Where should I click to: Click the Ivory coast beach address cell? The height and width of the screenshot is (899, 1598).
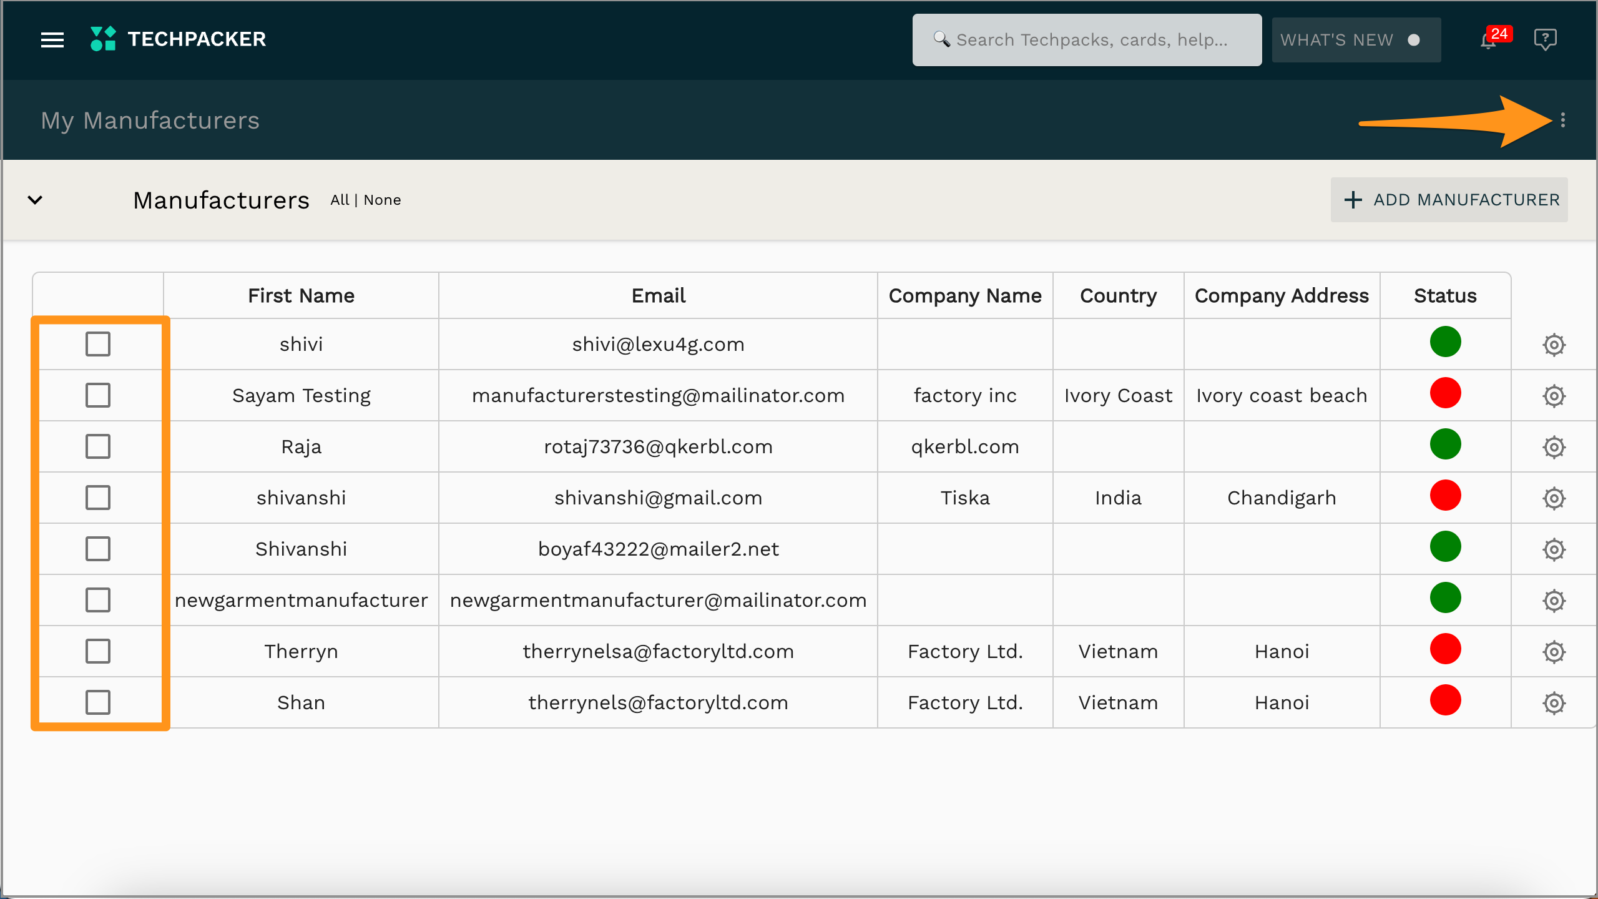(1282, 396)
